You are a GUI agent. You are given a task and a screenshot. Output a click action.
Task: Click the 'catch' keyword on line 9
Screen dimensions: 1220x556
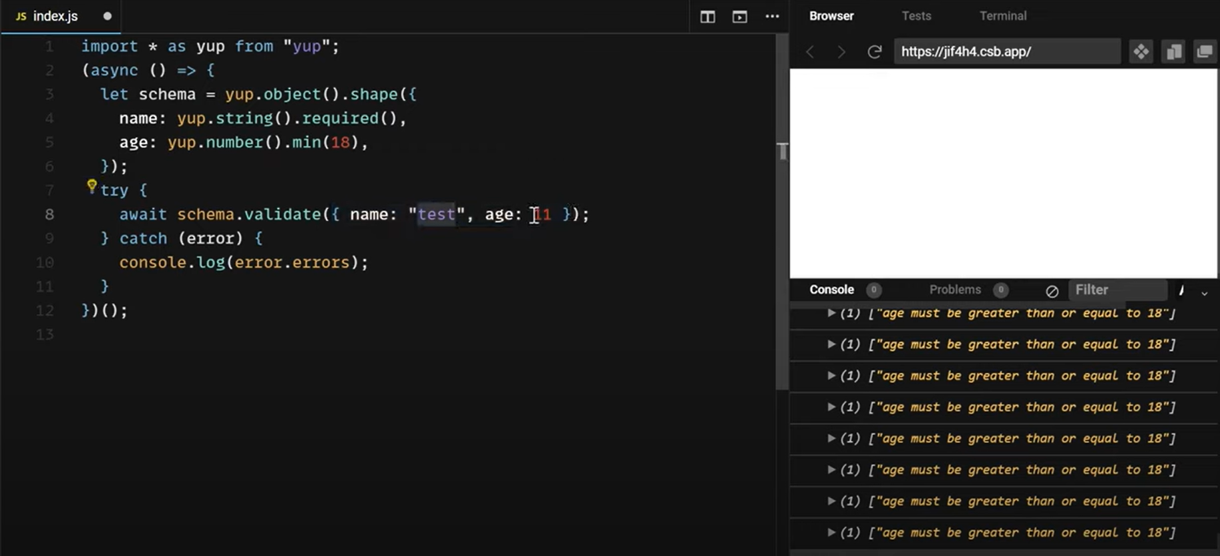[x=143, y=238]
